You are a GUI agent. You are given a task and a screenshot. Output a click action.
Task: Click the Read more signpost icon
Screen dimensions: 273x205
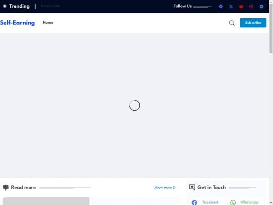[x=6, y=187]
